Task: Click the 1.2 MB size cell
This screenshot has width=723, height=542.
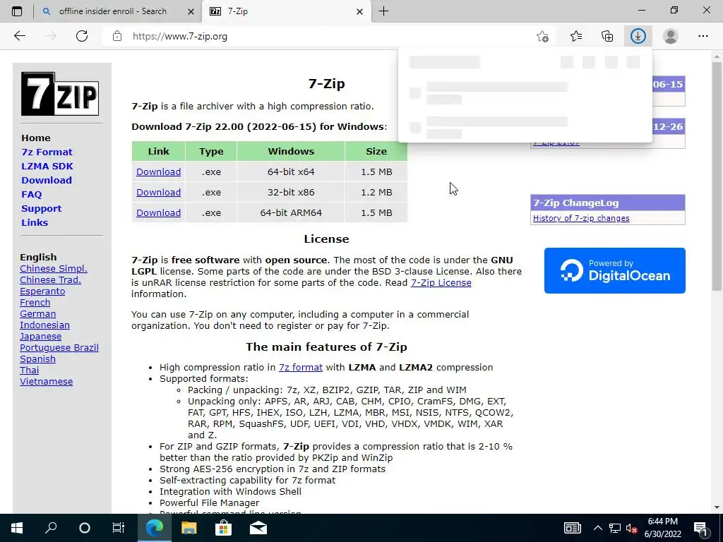Action: [376, 192]
